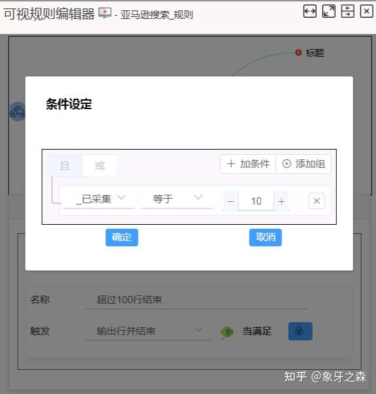Click the 名称 field with 超过100行结束
This screenshot has height=394, width=376.
pyautogui.click(x=196, y=300)
